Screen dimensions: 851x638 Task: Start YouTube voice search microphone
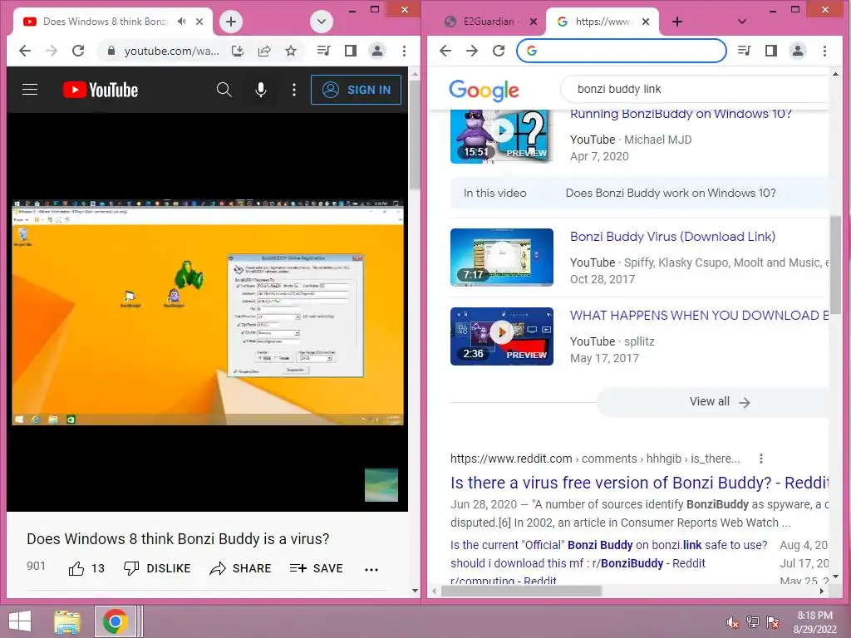[x=260, y=90]
